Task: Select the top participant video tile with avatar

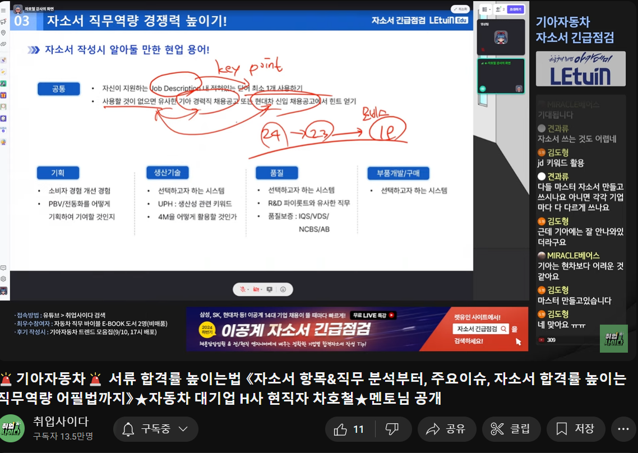Action: coord(501,37)
